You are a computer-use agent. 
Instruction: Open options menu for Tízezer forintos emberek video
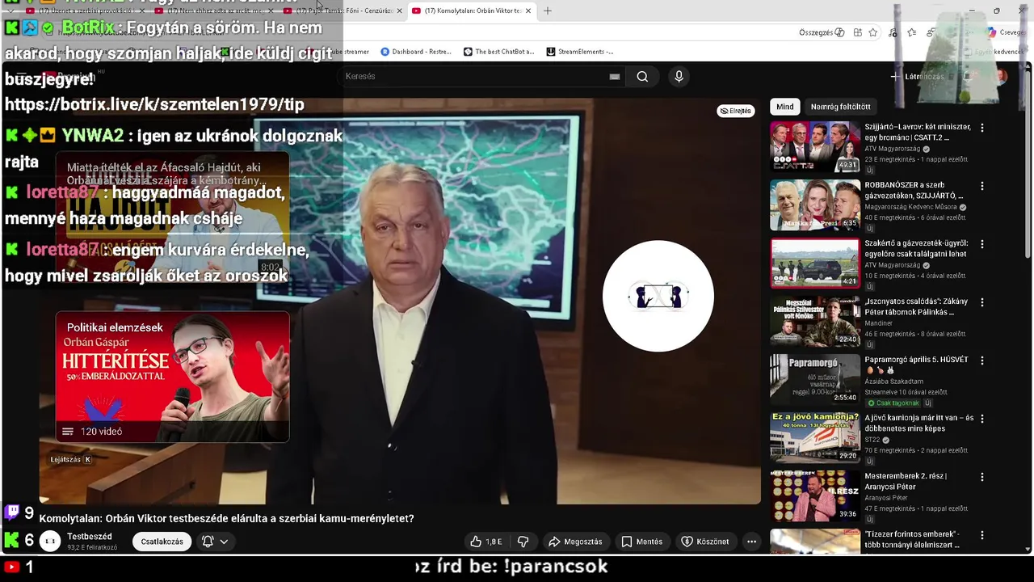(x=982, y=535)
